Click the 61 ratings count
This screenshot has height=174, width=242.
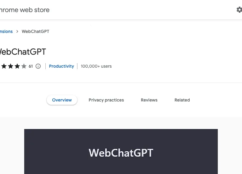(31, 66)
